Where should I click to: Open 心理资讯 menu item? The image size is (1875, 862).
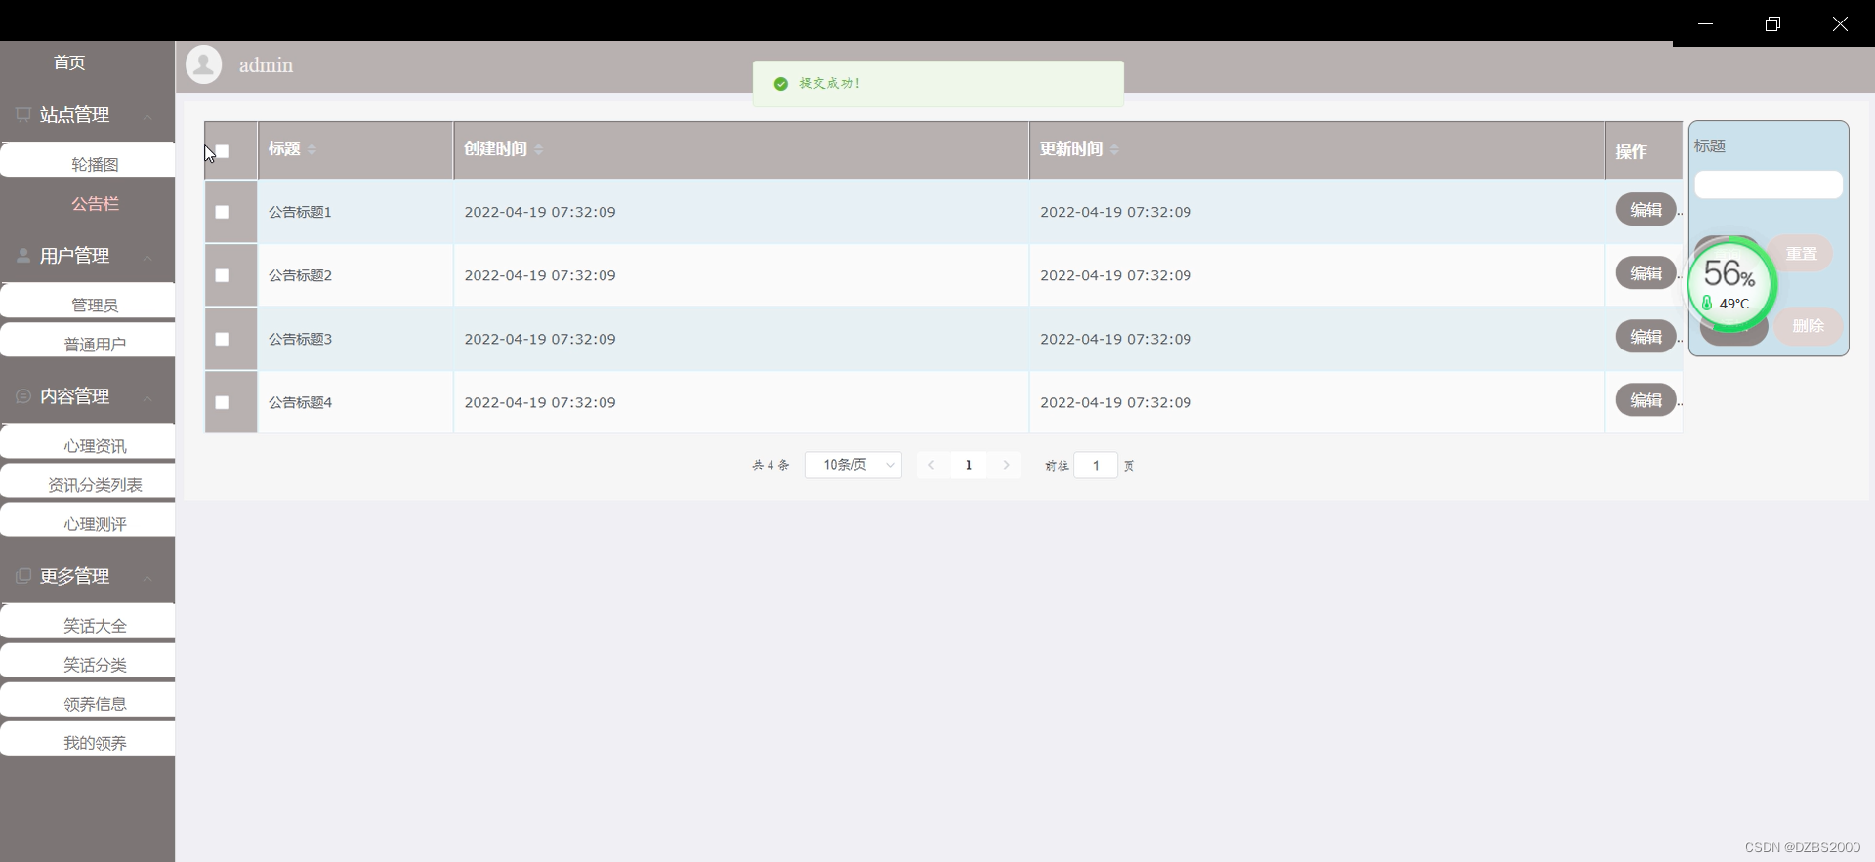(x=88, y=442)
